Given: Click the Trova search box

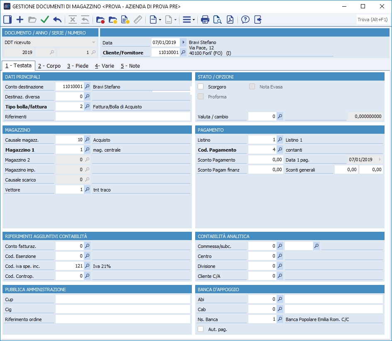Looking at the screenshot, I should point(372,20).
